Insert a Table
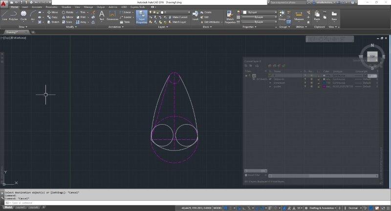This screenshot has height=211, width=391. click(x=125, y=22)
